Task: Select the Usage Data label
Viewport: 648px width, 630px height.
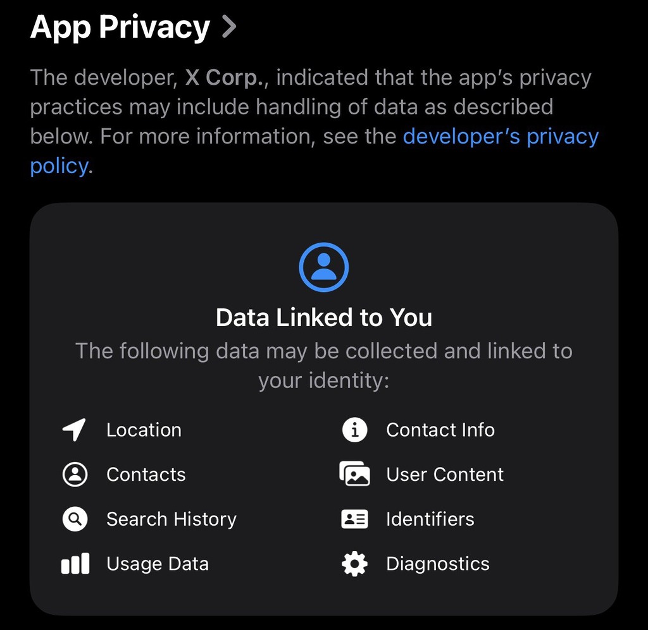Action: coord(158,564)
